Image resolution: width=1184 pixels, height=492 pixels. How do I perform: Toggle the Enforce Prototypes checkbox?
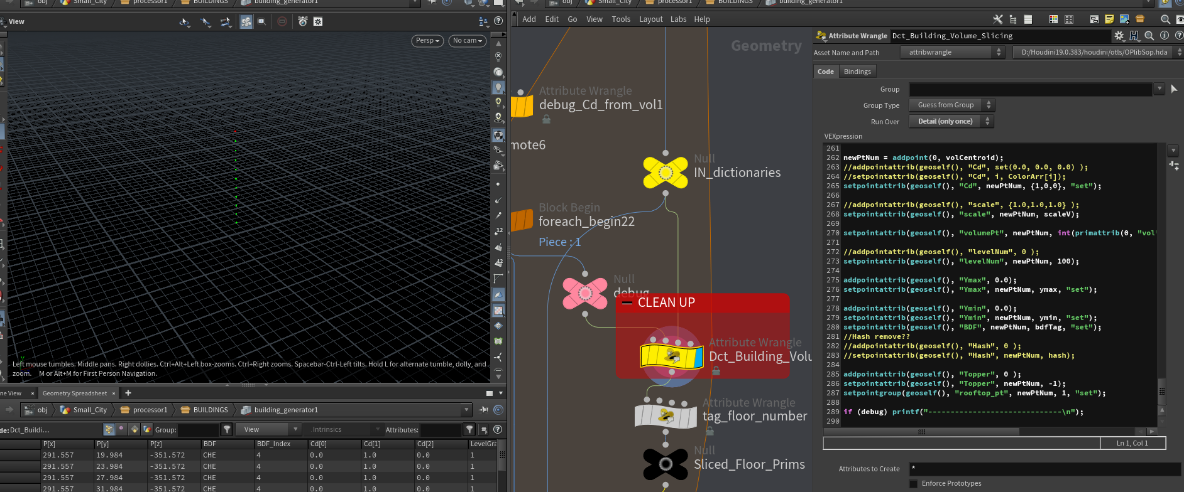913,483
